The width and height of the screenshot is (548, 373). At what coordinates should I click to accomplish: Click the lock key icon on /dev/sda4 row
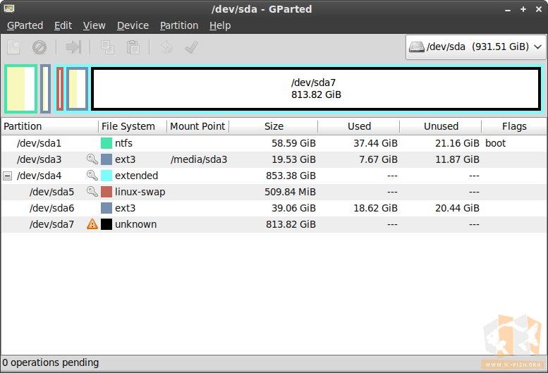(x=92, y=176)
